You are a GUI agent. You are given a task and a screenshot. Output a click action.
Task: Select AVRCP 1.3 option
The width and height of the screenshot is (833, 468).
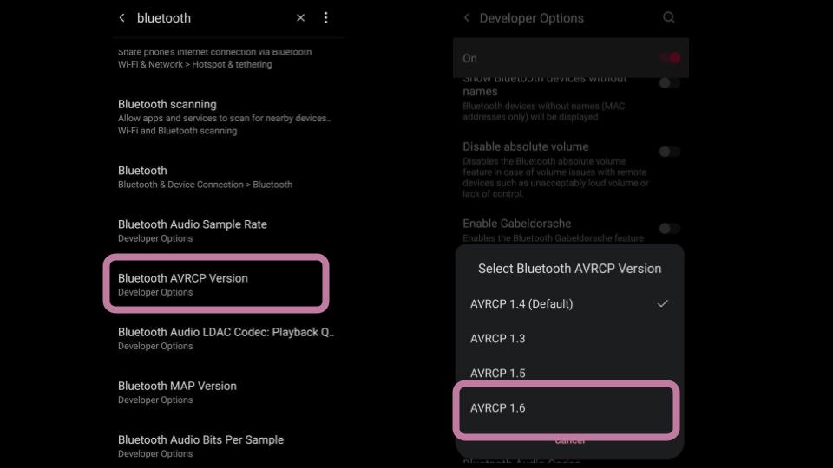point(569,339)
